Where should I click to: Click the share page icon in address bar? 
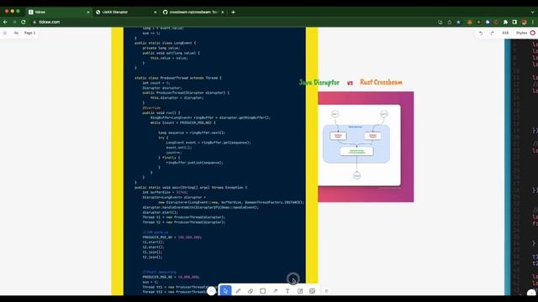click(x=450, y=22)
